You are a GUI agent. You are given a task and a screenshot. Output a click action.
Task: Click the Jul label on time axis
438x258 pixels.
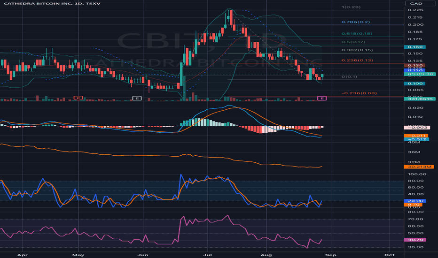(208, 255)
